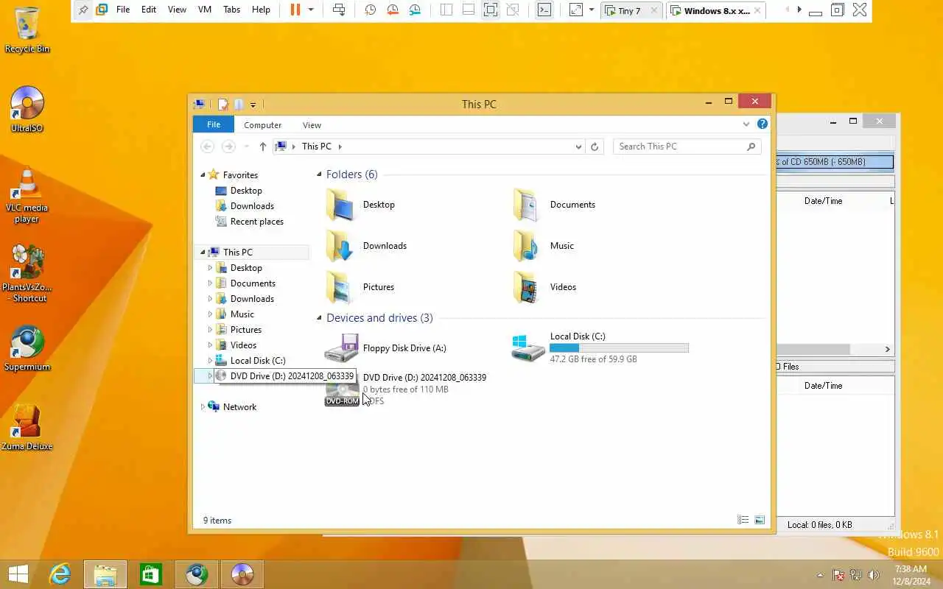Open Zuma Deluxe desktop icon
The height and width of the screenshot is (589, 943).
pos(27,427)
